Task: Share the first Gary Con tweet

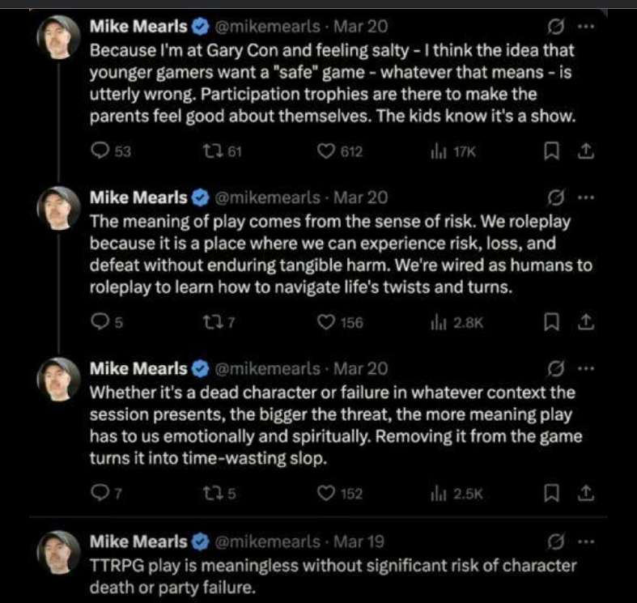Action: click(585, 151)
